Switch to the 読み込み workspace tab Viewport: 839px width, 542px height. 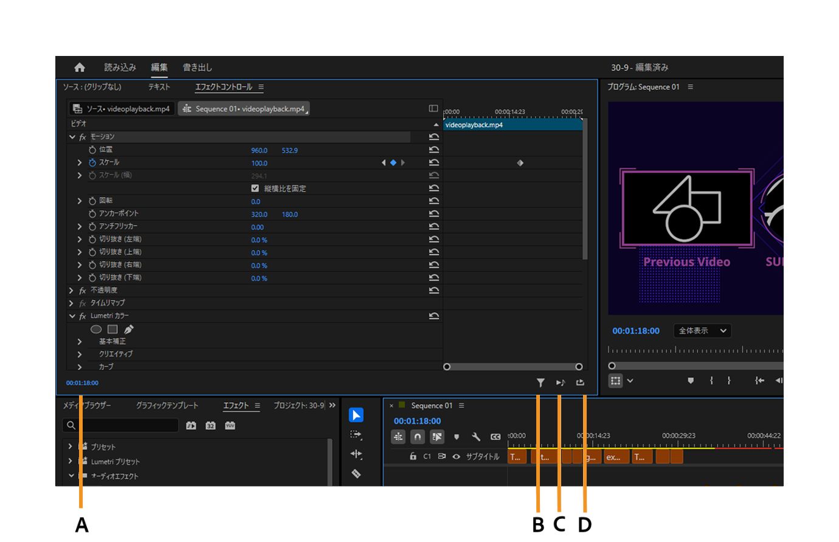tap(120, 68)
